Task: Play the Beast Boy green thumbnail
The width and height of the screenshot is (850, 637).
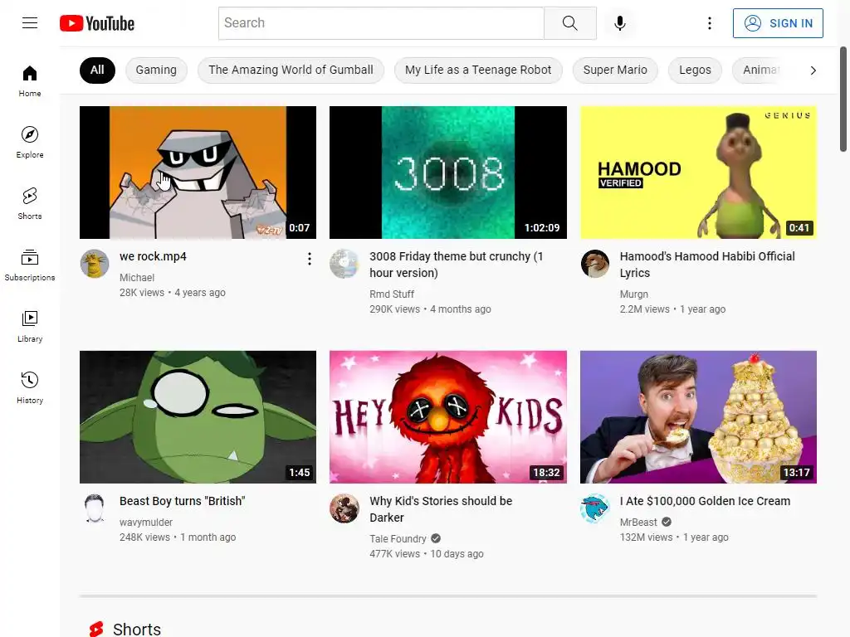Action: click(198, 417)
